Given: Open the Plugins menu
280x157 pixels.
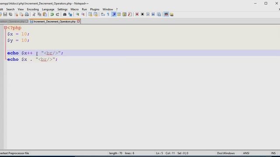Looking at the screenshot, I should pos(94,9).
